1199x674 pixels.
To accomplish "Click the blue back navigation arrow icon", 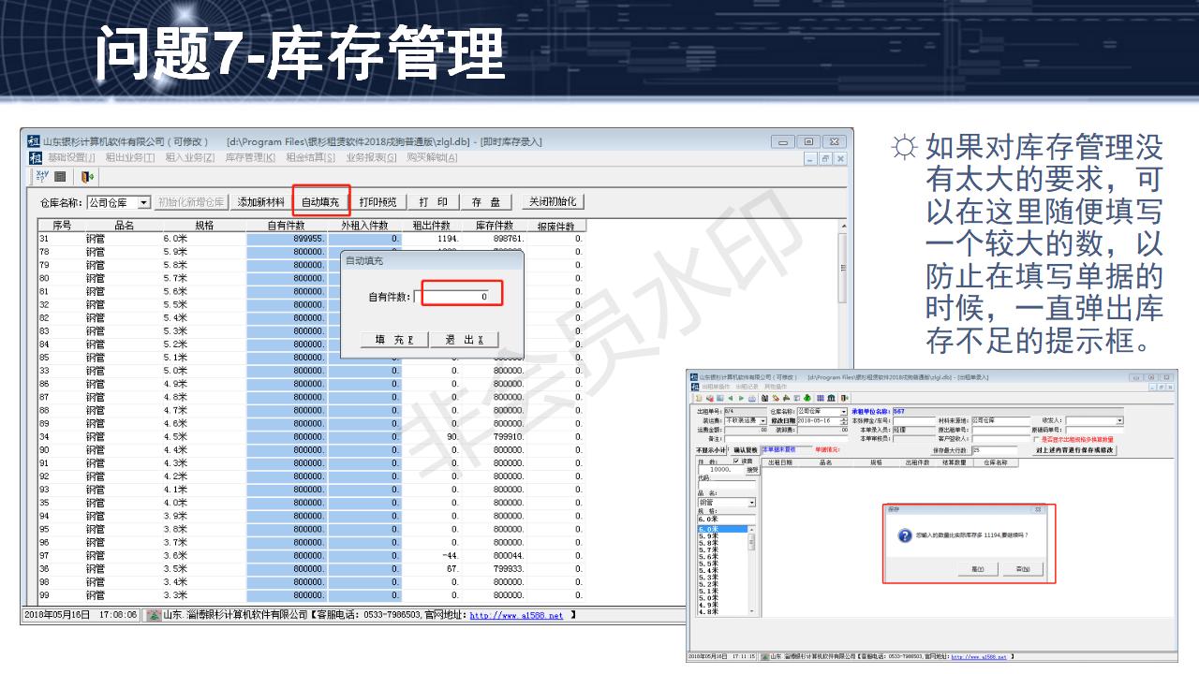I will click(731, 398).
